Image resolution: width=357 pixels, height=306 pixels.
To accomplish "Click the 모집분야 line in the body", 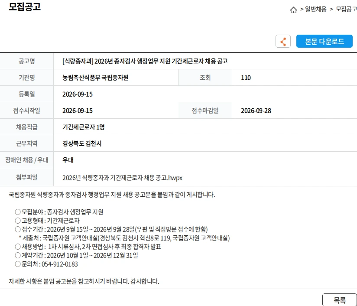I will click(x=59, y=212).
